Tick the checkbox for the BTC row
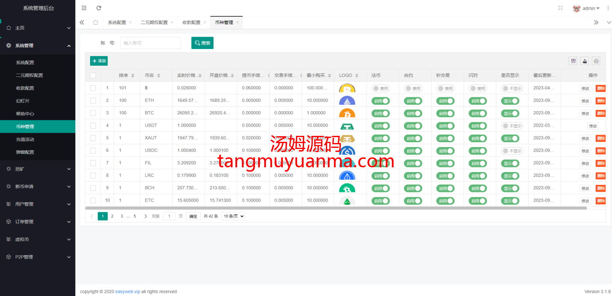612x296 pixels. 93,113
